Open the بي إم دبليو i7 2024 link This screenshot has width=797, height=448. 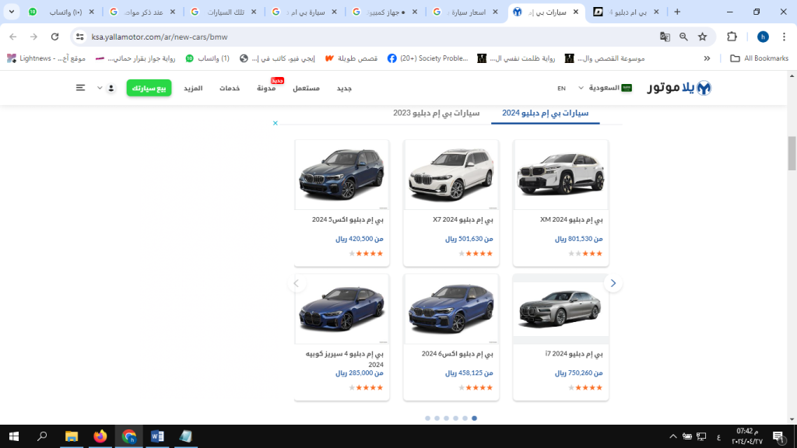[574, 354]
